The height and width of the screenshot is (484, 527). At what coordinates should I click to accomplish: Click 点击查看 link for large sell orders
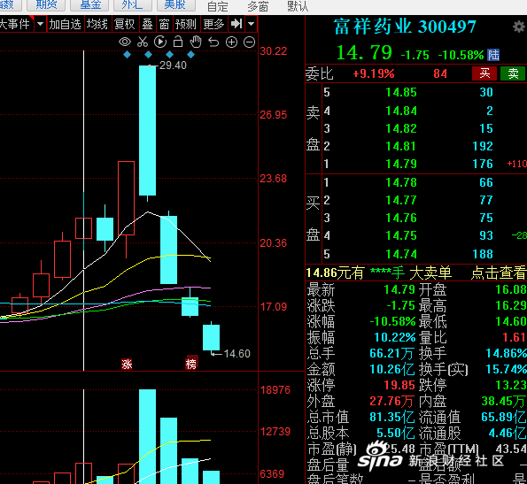click(499, 273)
